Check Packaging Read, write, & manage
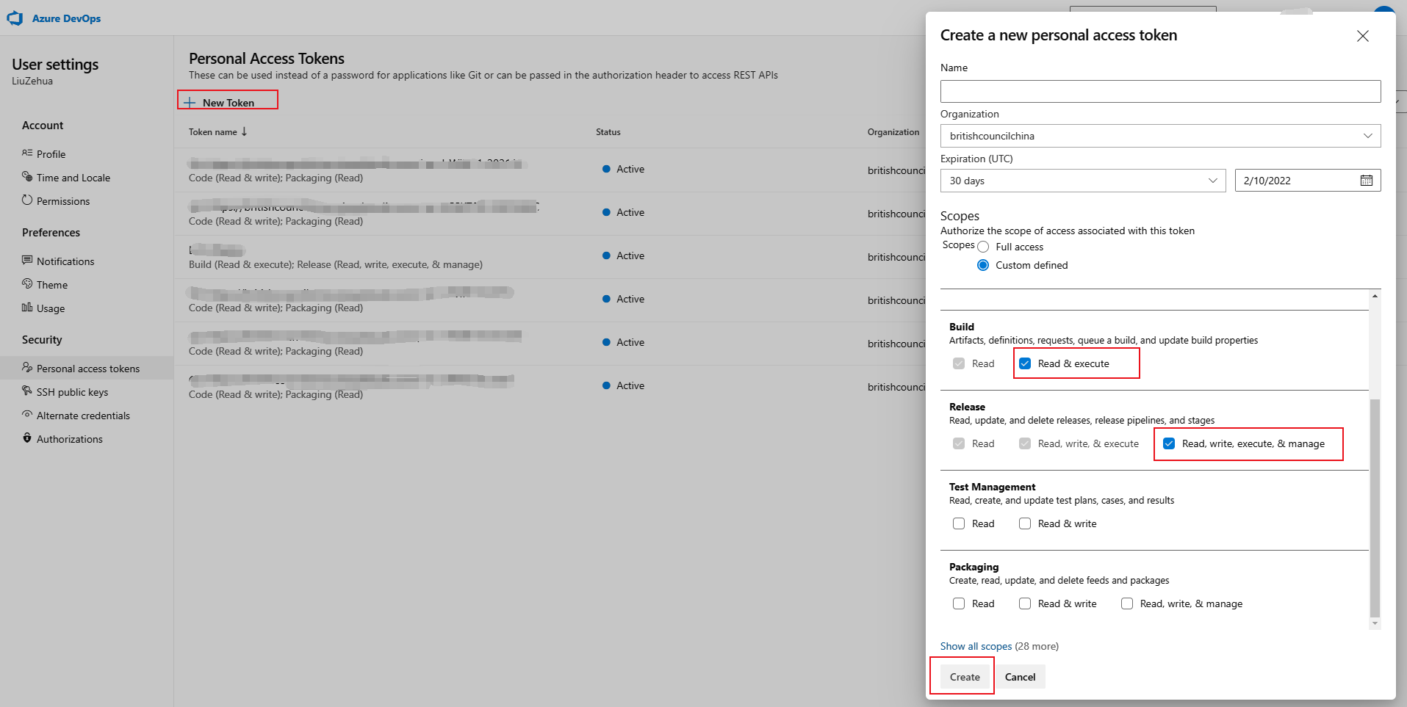Viewport: 1407px width, 707px height. [x=1127, y=603]
